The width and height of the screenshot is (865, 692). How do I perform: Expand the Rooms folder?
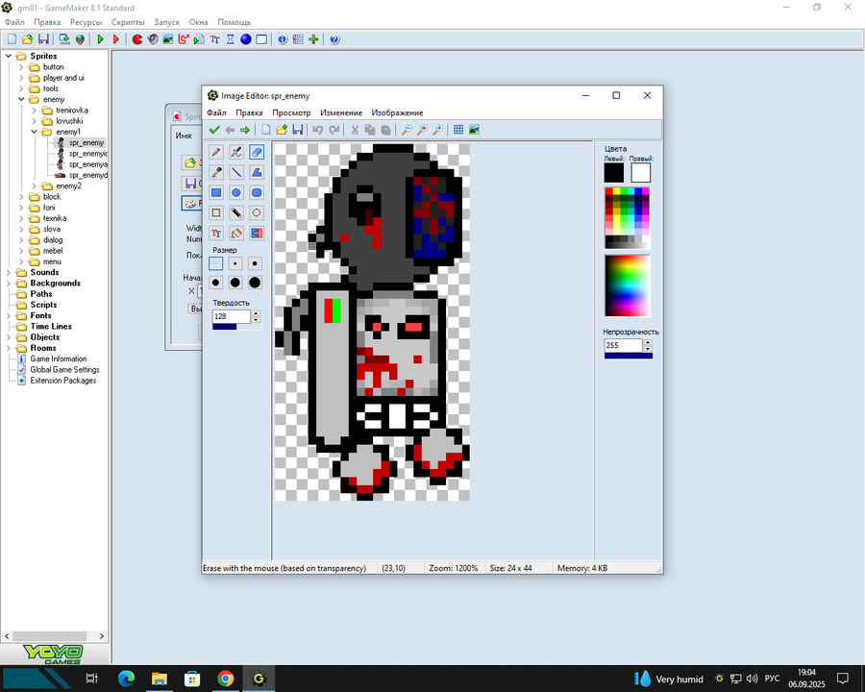9,348
